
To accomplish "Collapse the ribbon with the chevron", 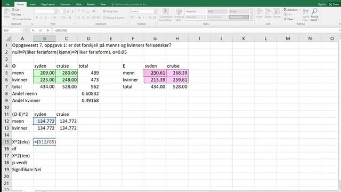I will click(x=339, y=23).
